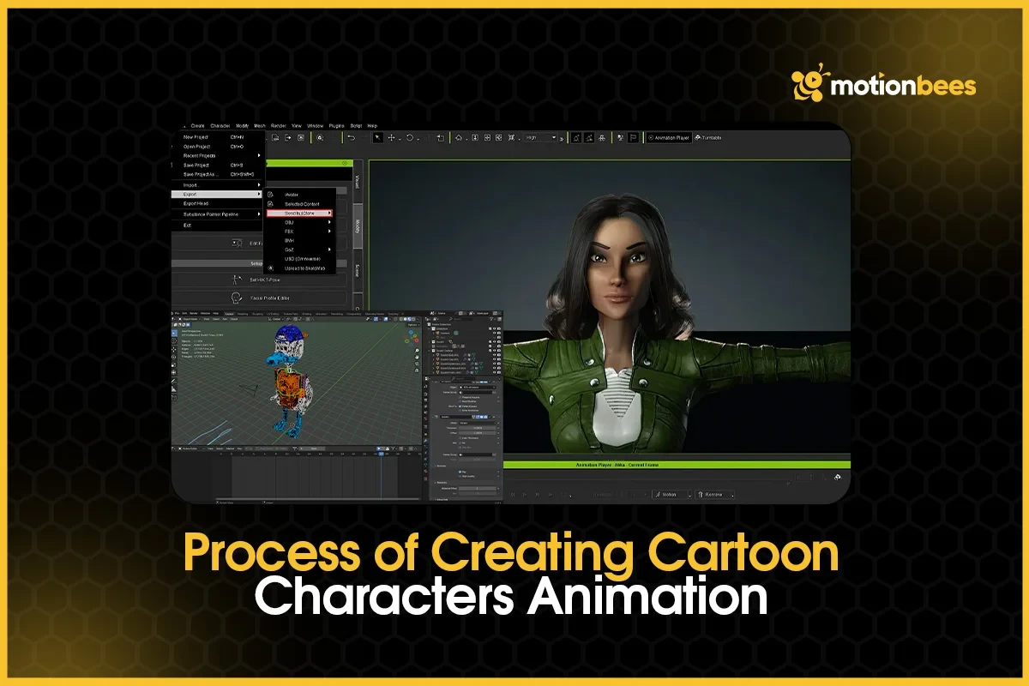
Task: Activate the Rotate tool icon
Action: (x=409, y=137)
